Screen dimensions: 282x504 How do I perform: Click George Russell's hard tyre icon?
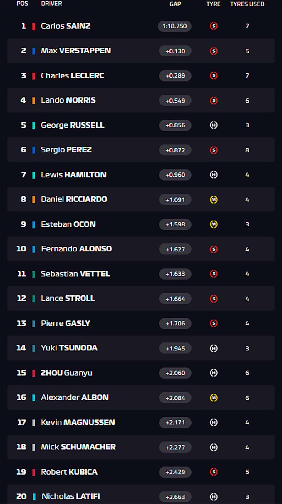coord(214,125)
